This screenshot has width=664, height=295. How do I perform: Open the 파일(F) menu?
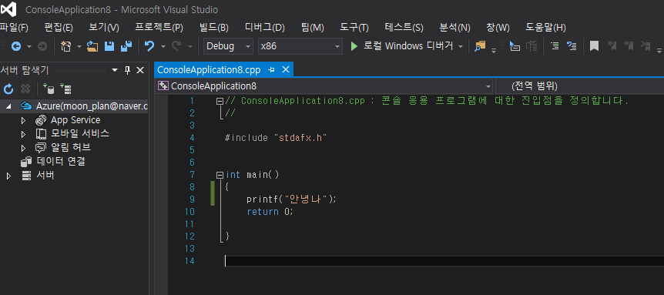pos(14,28)
